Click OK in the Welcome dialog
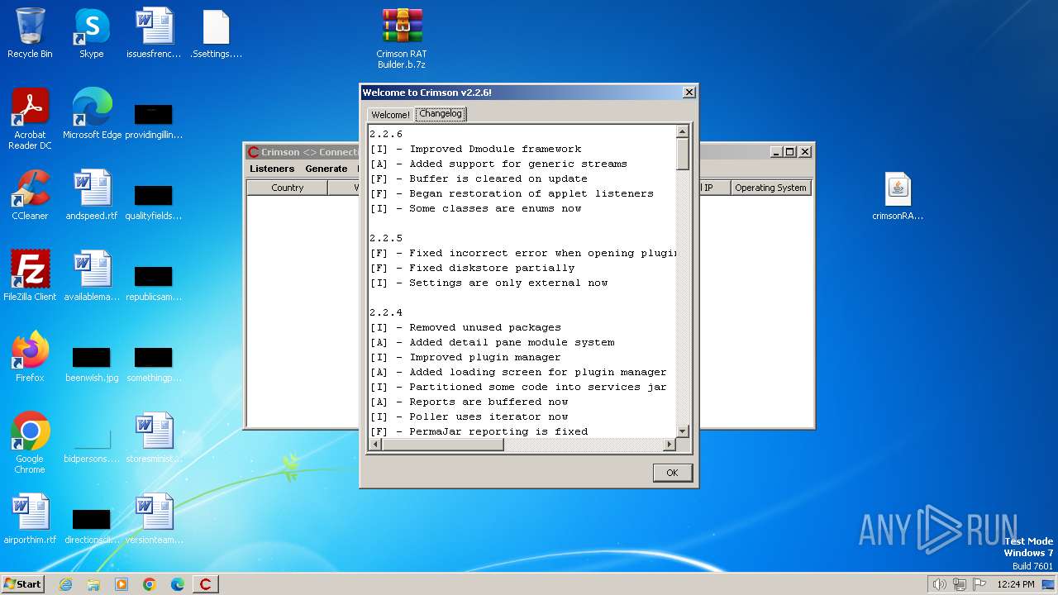 [x=672, y=473]
